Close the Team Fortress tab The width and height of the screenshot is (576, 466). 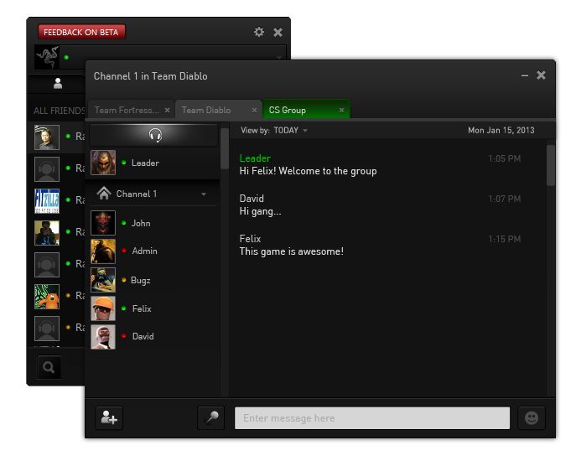coord(167,110)
